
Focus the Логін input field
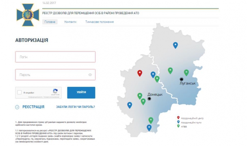pyautogui.click(x=55, y=57)
